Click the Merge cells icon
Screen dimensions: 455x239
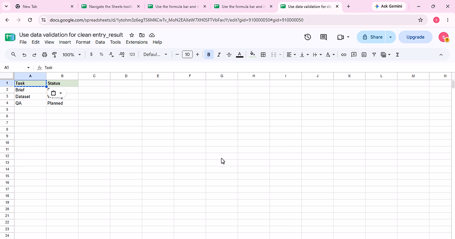tap(273, 55)
